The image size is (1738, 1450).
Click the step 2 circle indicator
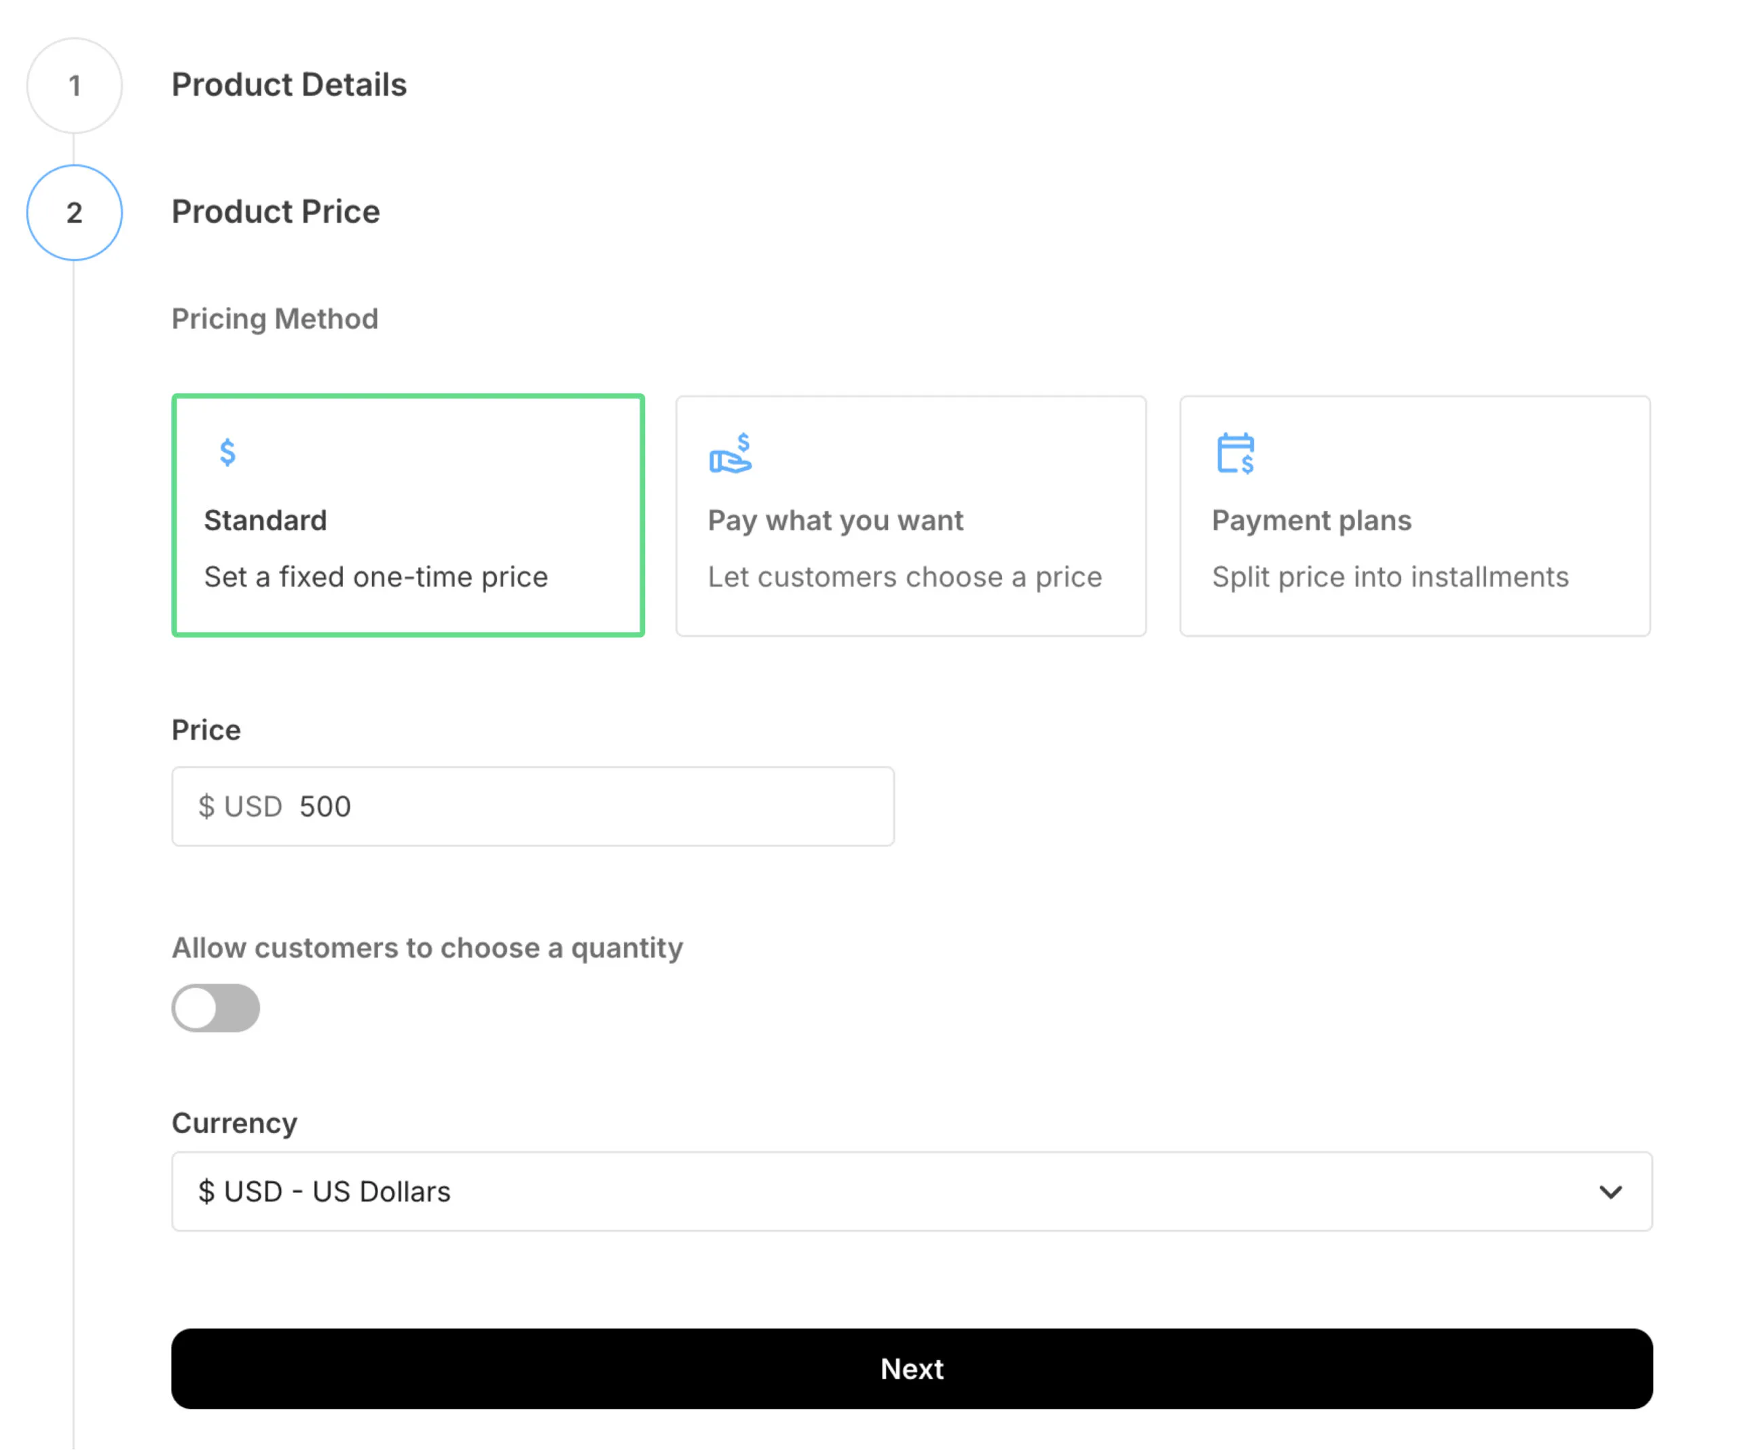[x=75, y=212]
